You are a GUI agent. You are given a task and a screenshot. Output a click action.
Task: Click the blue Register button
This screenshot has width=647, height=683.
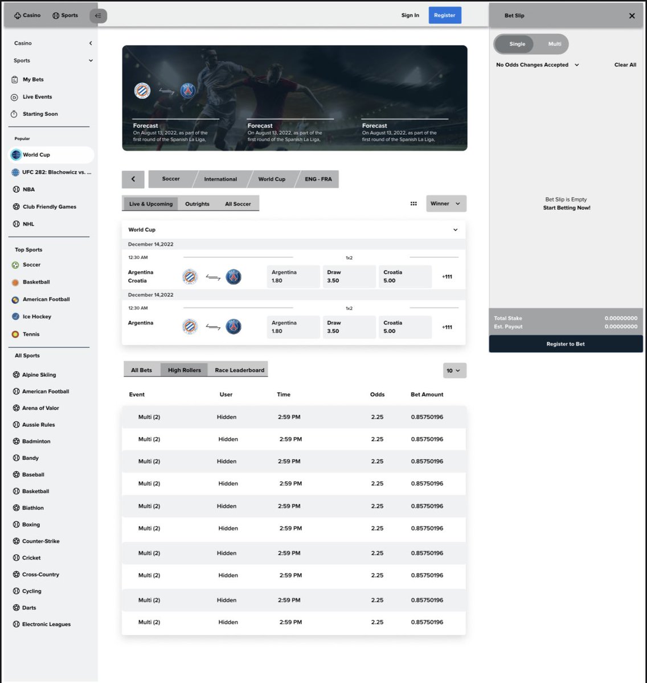coord(444,15)
